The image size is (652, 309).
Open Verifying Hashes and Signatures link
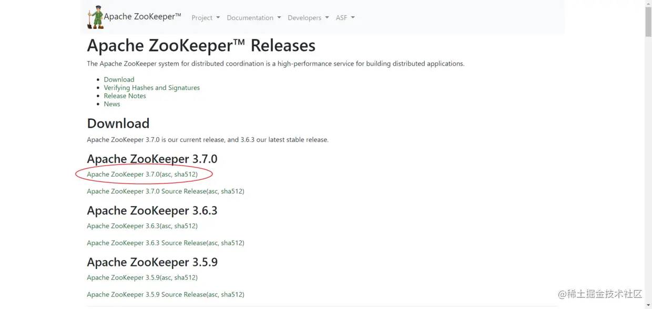(152, 88)
